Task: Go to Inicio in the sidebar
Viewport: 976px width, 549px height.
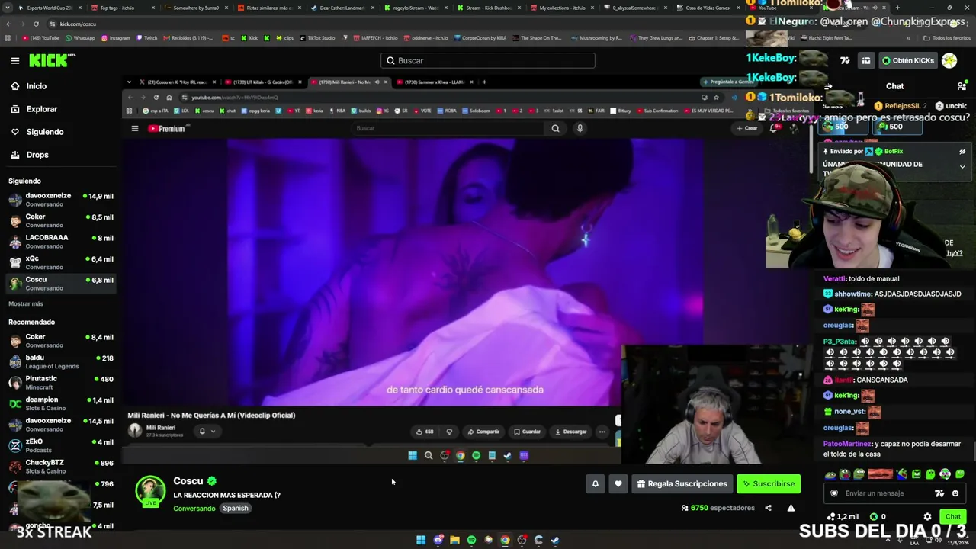Action: 37,86
